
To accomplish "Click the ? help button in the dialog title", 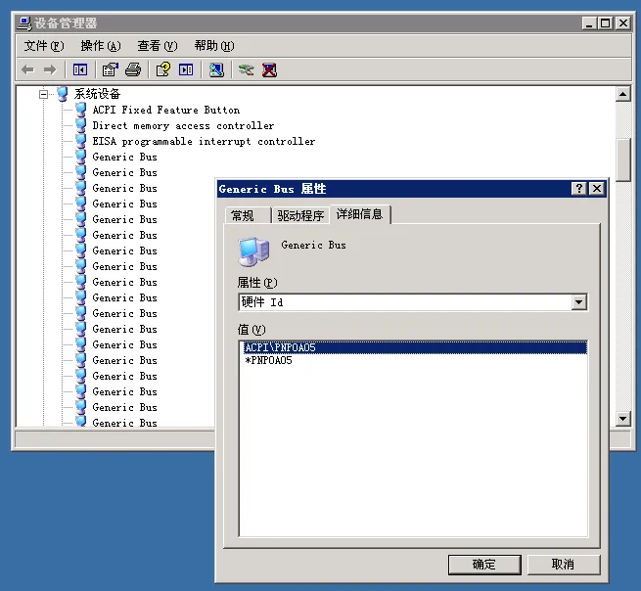I will [x=579, y=189].
